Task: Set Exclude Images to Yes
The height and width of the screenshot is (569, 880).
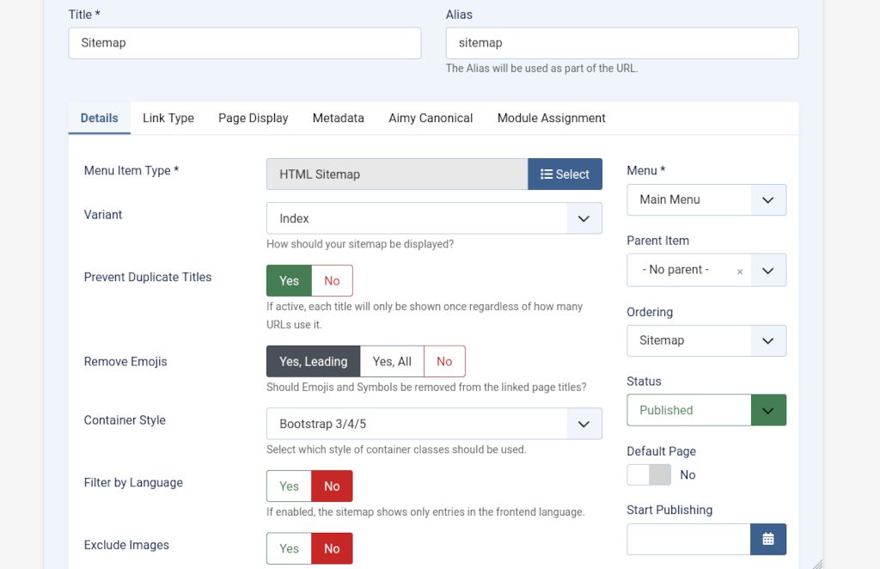Action: [289, 548]
